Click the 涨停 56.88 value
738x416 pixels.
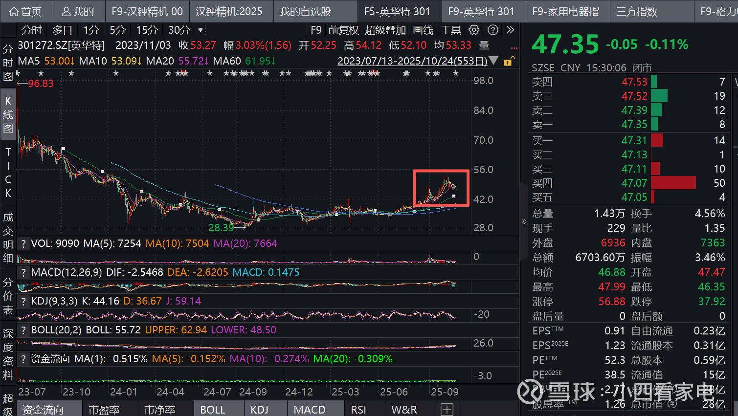tap(612, 302)
